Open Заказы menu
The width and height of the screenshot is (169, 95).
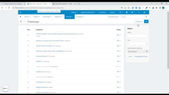(x=27, y=17)
